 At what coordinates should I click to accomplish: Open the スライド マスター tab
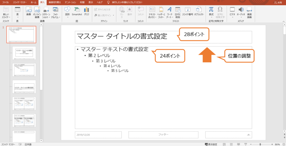(x=20, y=2)
